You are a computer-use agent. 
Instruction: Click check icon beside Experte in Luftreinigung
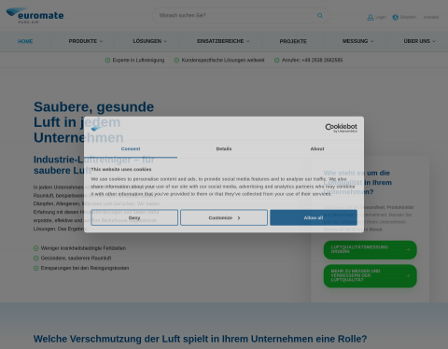point(107,61)
